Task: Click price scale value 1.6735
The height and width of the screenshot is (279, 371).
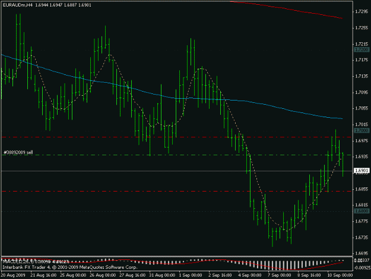Action: pyautogui.click(x=362, y=237)
